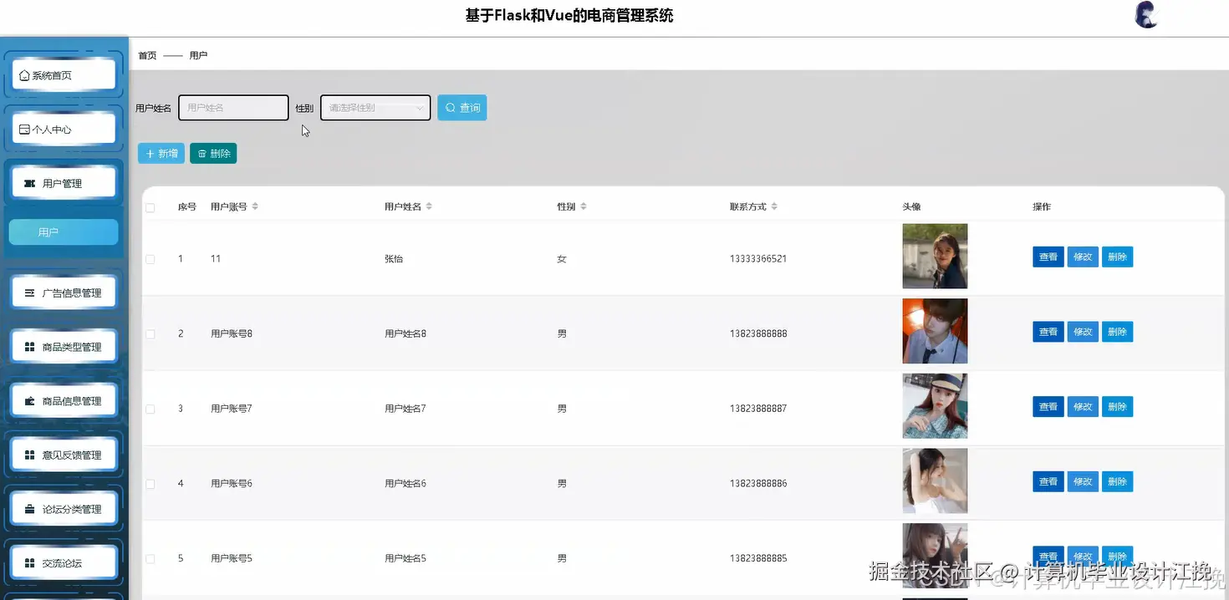Screen dimensions: 1229x600
Task: Open the avatar thumbnail of 用户姓名7
Action: [935, 406]
